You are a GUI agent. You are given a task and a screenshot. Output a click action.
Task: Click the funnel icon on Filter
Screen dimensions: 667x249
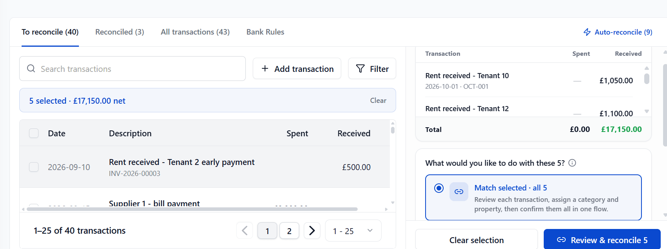coord(360,69)
